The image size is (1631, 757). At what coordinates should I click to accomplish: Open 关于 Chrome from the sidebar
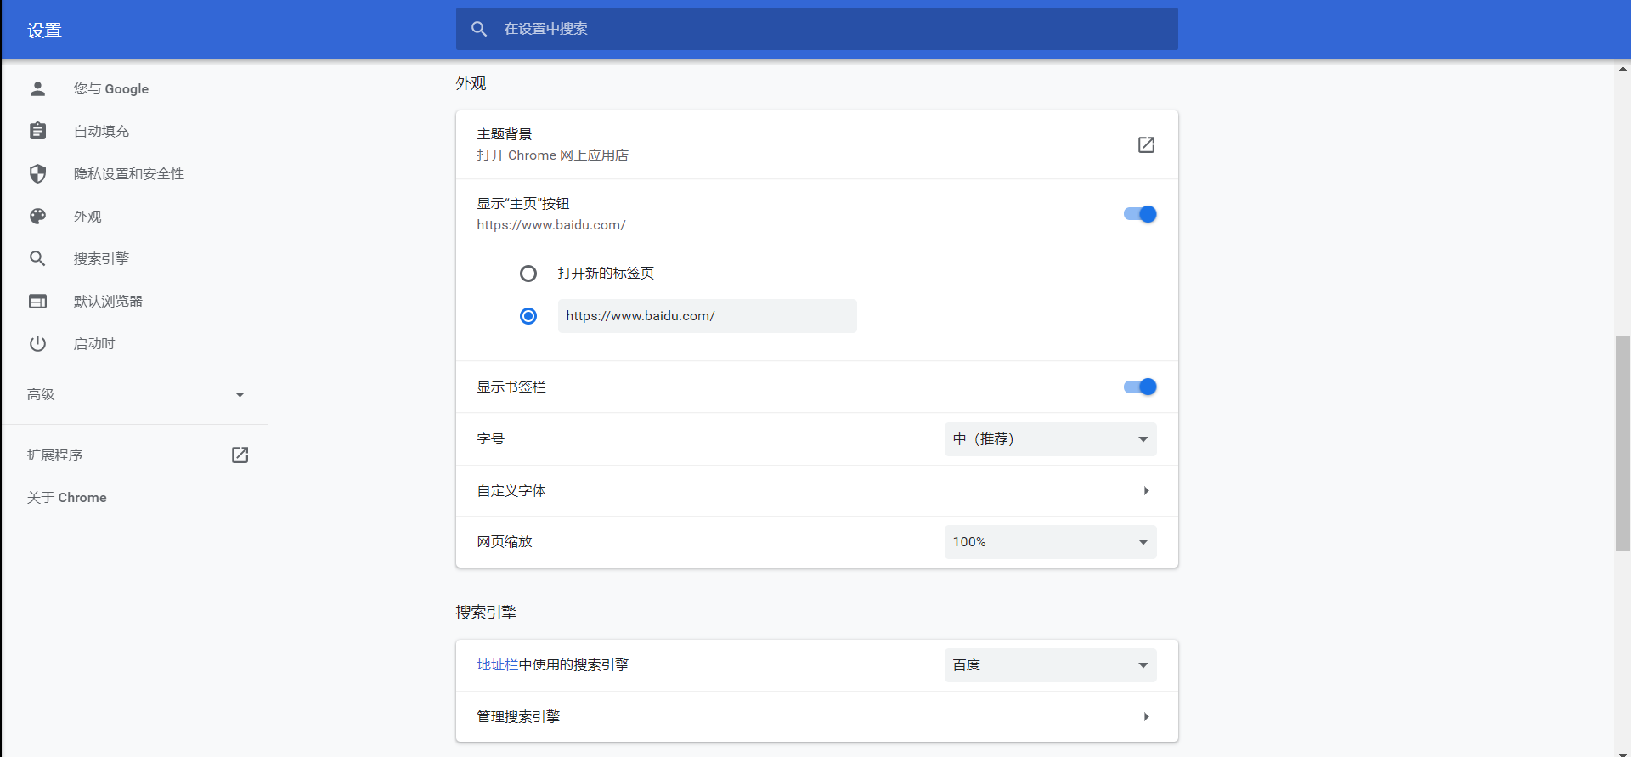pyautogui.click(x=67, y=498)
